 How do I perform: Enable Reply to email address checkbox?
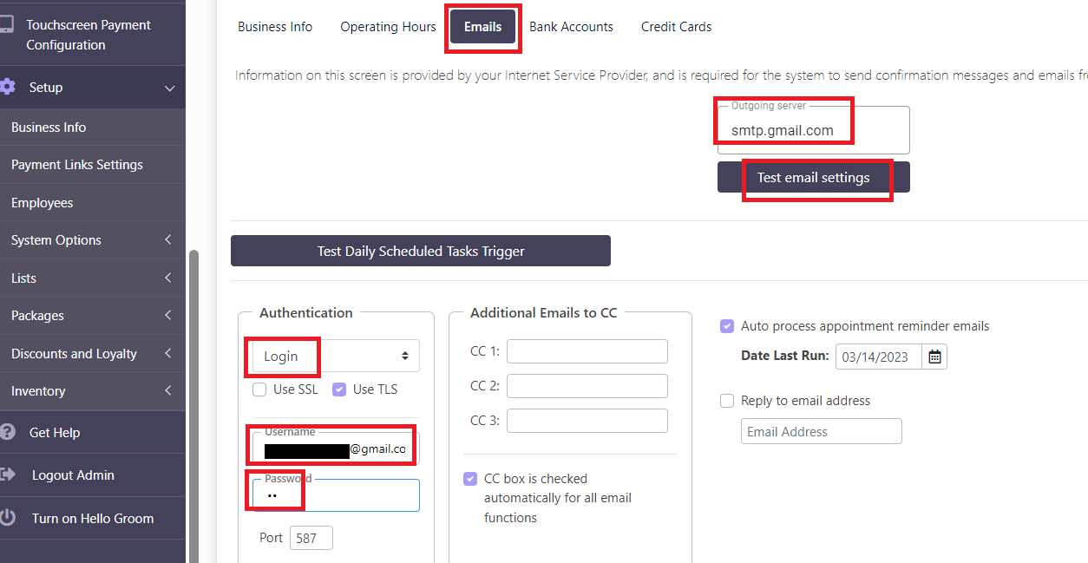click(x=727, y=401)
